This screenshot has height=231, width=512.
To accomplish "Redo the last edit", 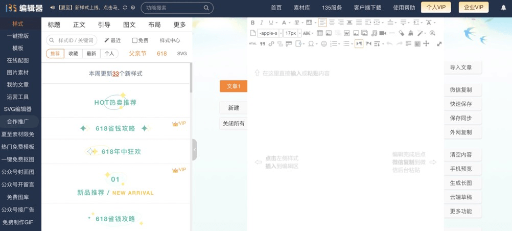I will [x=400, y=44].
